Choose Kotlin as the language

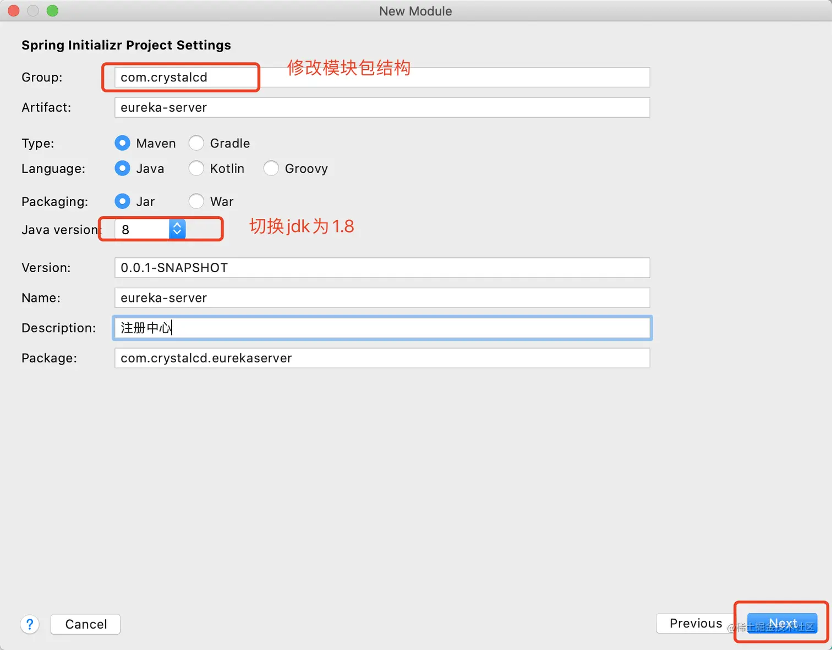click(x=196, y=168)
